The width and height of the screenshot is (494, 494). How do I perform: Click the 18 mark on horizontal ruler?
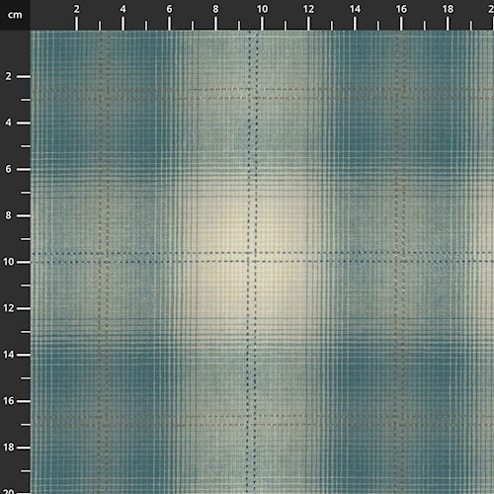448,9
